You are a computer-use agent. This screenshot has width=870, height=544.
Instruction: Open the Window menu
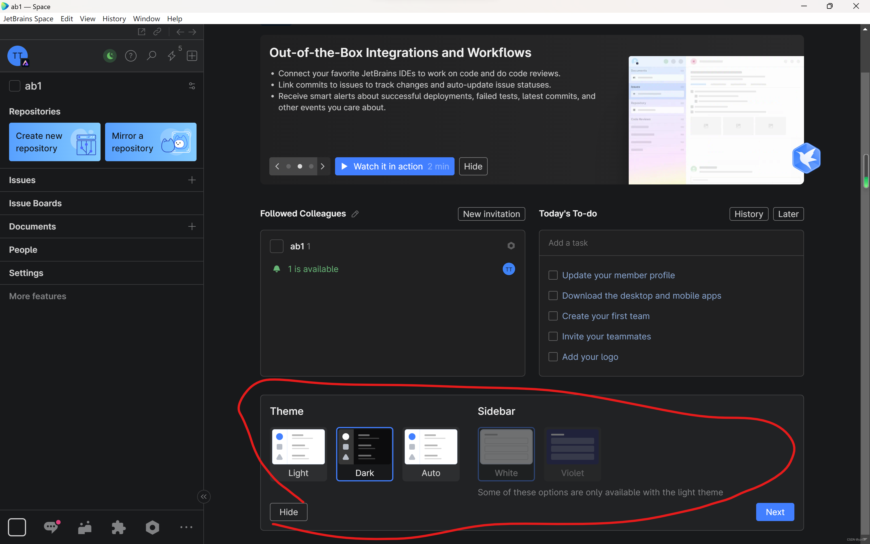click(146, 19)
